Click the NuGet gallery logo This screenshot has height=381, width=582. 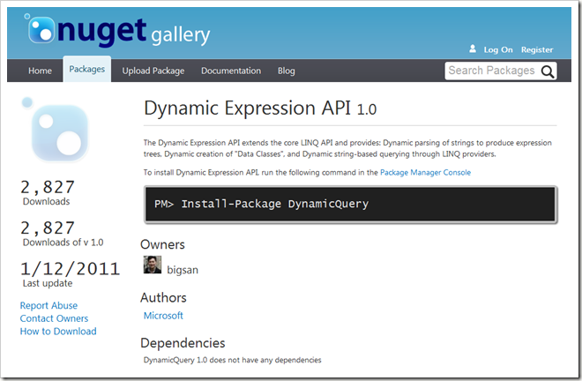[117, 31]
